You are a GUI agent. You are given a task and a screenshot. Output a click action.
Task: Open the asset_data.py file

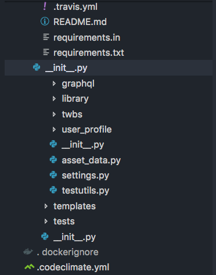[x=91, y=160]
